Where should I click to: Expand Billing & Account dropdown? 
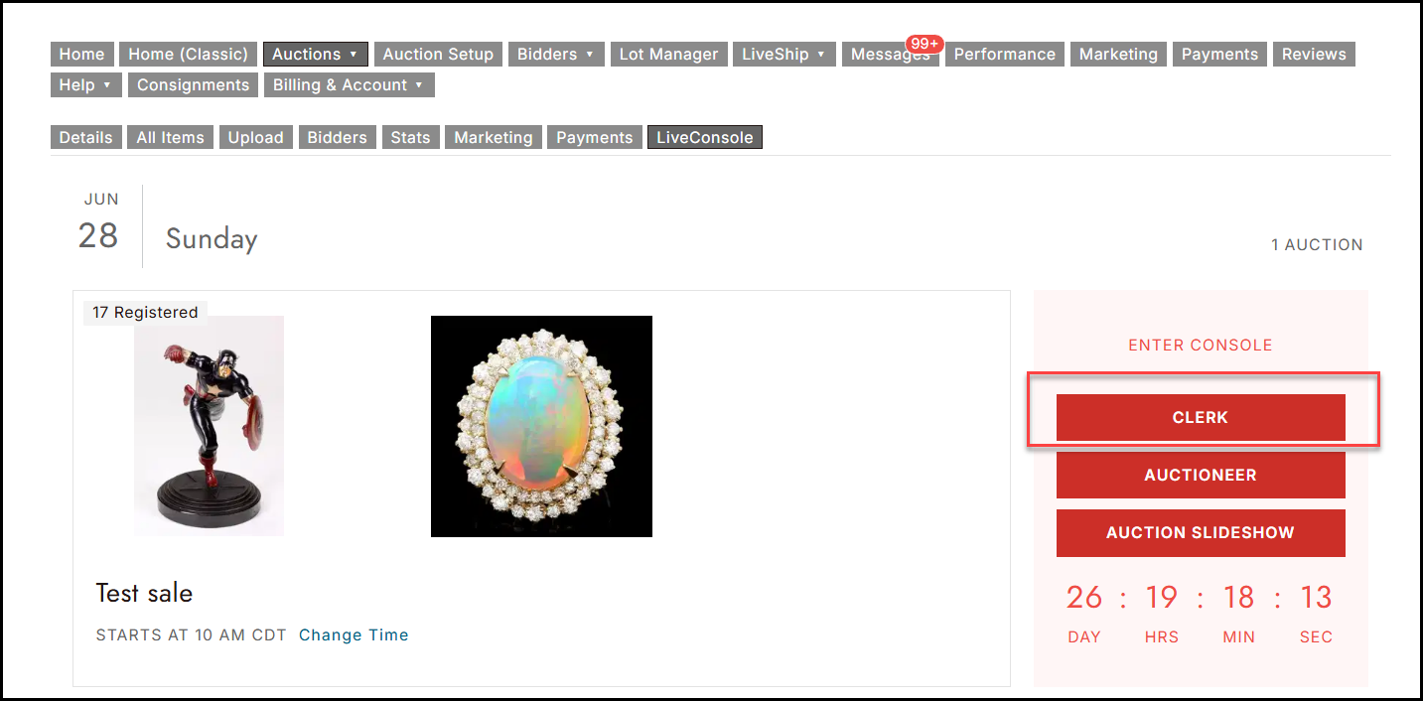coord(349,85)
